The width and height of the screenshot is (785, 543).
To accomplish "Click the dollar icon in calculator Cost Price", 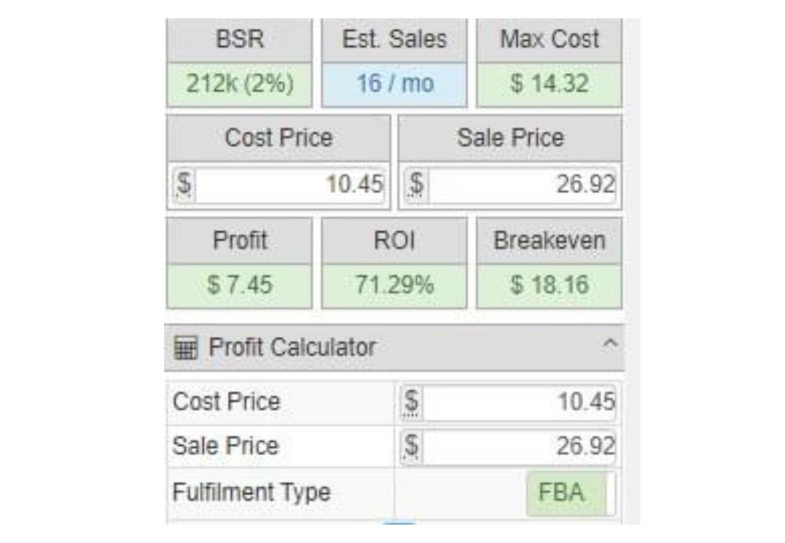I will [412, 402].
